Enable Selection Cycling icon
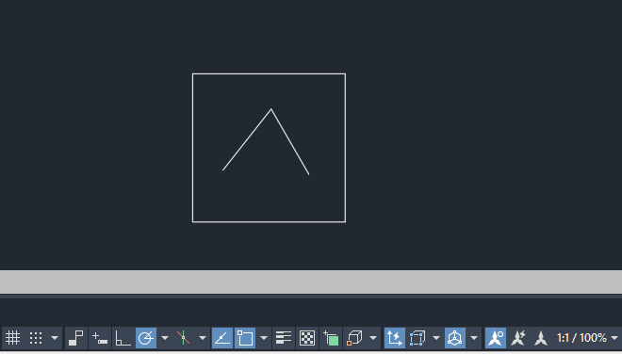The height and width of the screenshot is (354, 622). (331, 338)
